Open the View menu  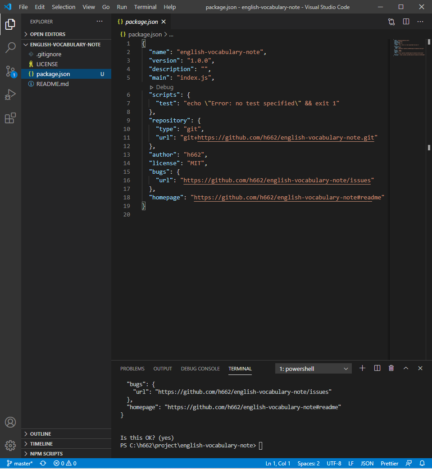pyautogui.click(x=89, y=7)
